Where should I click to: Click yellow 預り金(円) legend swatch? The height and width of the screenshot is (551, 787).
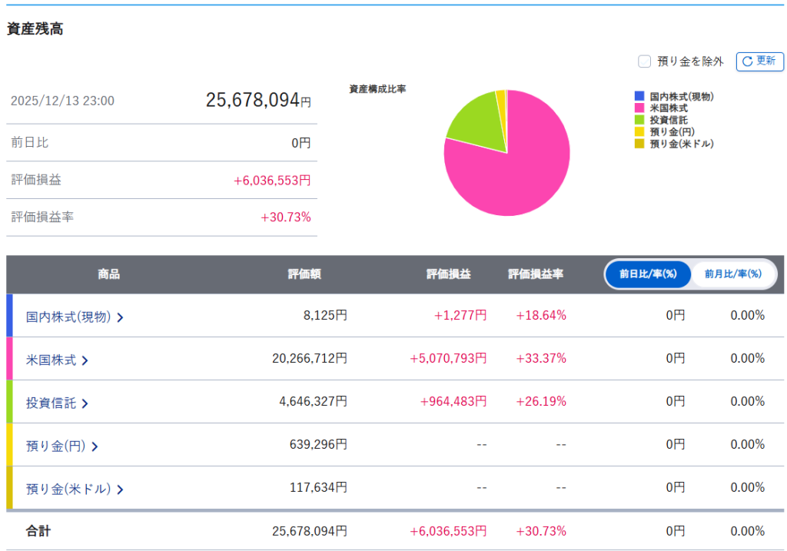(x=639, y=131)
